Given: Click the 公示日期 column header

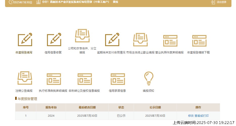Looking at the screenshot, I should coord(155,107).
